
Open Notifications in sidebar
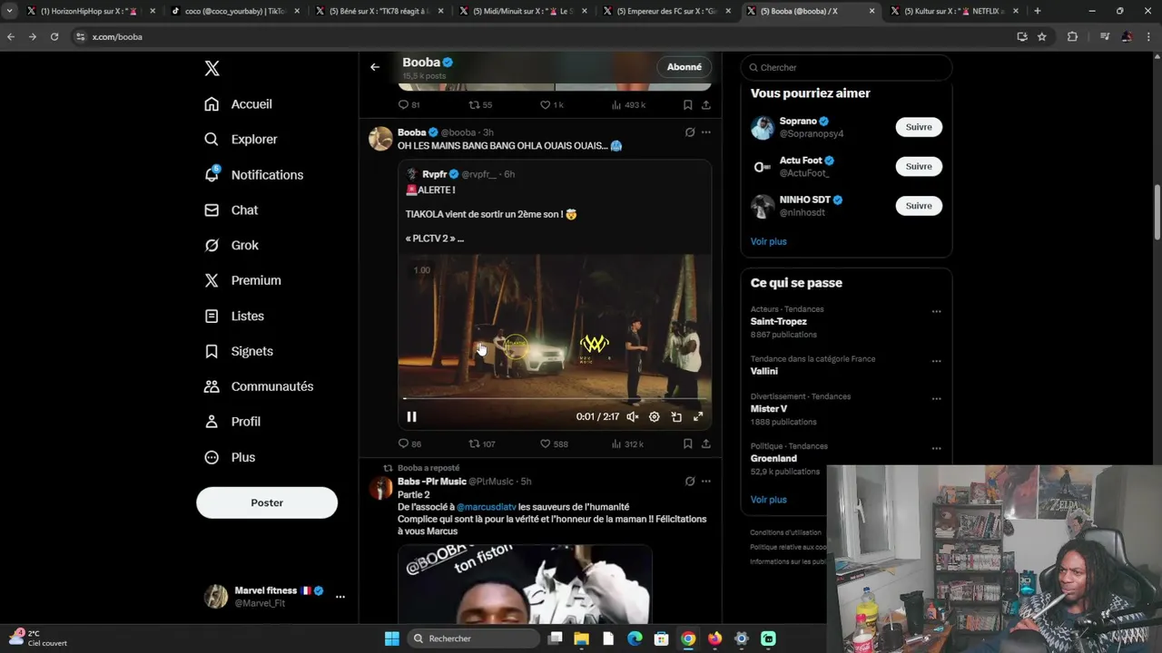pyautogui.click(x=254, y=175)
